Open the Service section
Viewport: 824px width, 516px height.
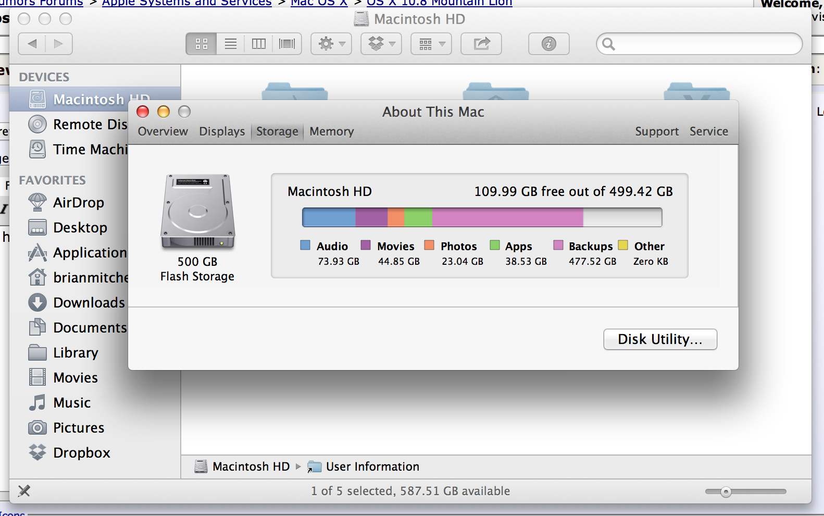pyautogui.click(x=709, y=131)
